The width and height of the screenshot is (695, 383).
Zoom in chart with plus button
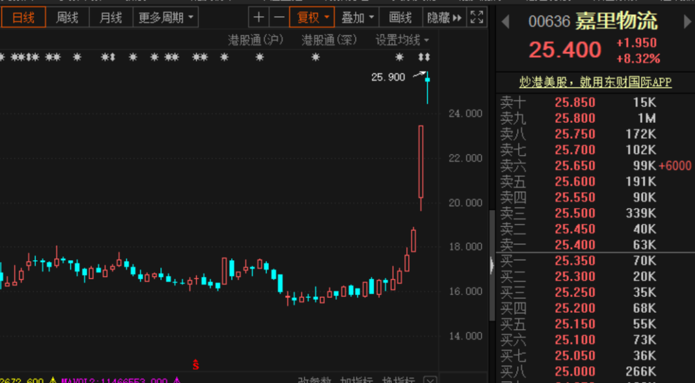[x=259, y=18]
